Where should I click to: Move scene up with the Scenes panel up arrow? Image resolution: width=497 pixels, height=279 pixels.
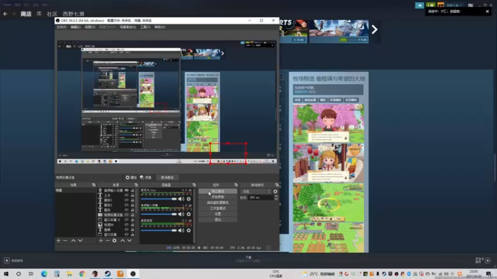coord(73,241)
